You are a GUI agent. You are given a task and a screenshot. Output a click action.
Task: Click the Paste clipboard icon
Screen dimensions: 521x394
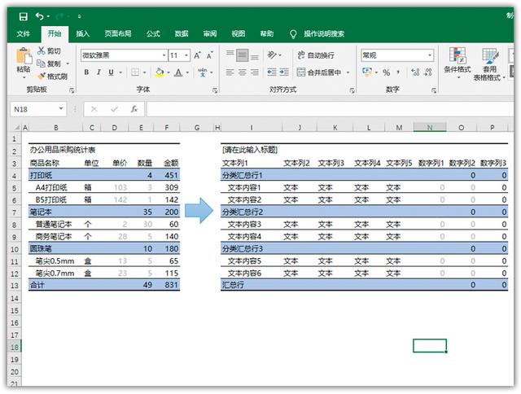point(24,55)
